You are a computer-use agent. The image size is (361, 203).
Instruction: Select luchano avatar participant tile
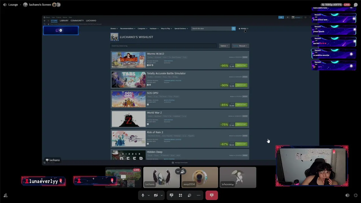161,177
